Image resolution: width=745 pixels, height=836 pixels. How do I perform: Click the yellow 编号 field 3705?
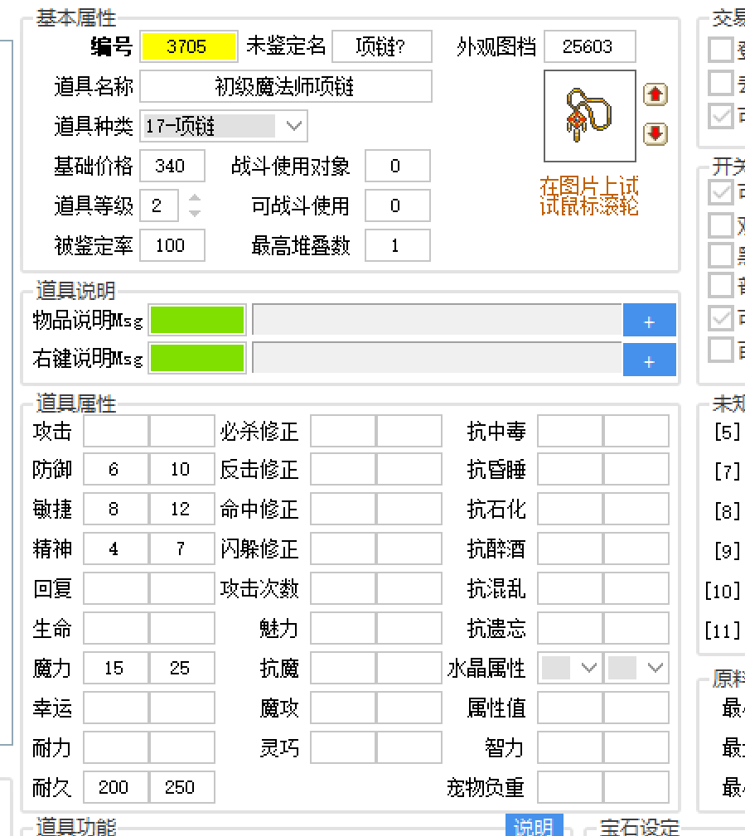188,46
